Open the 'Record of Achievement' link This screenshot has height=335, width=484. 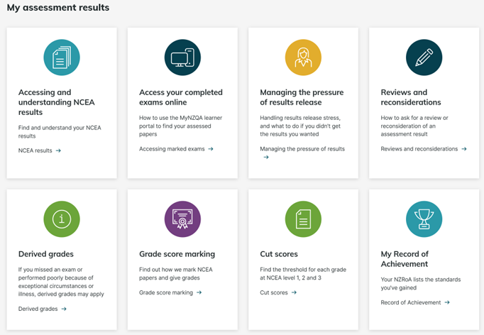415,302
